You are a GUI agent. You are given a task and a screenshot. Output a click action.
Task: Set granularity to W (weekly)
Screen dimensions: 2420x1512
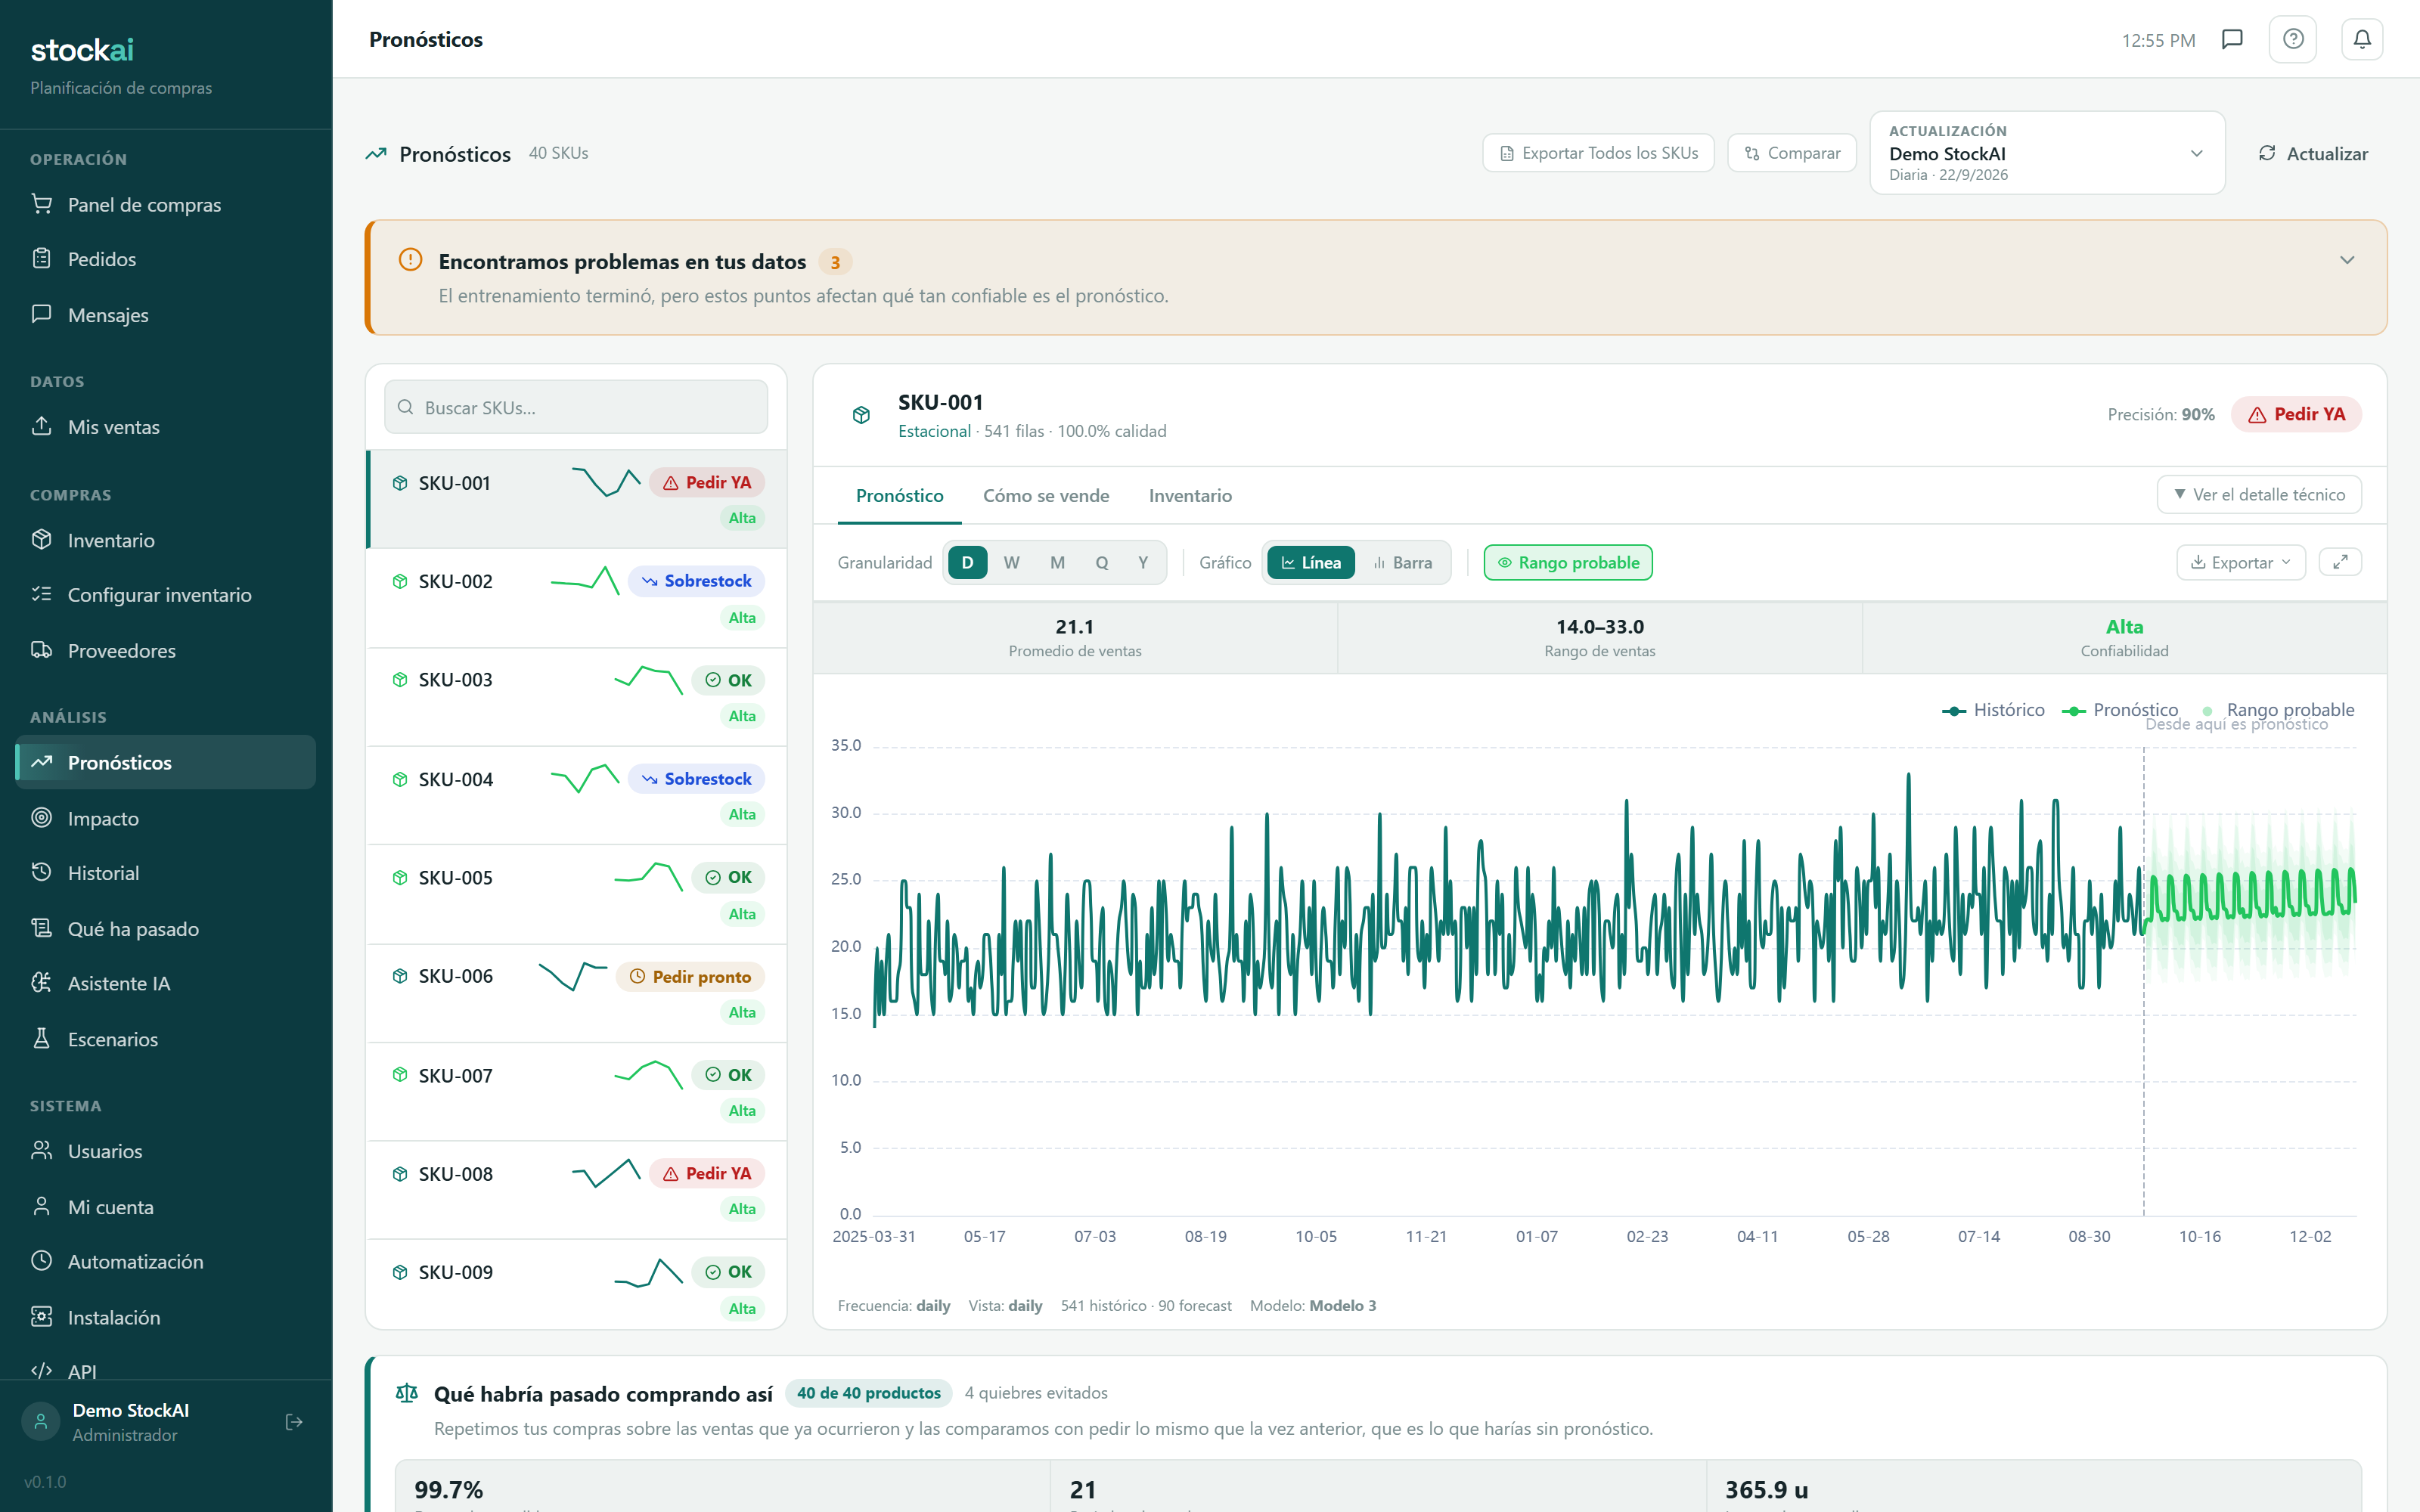1012,563
